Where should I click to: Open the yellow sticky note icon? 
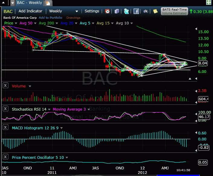[x=155, y=11]
